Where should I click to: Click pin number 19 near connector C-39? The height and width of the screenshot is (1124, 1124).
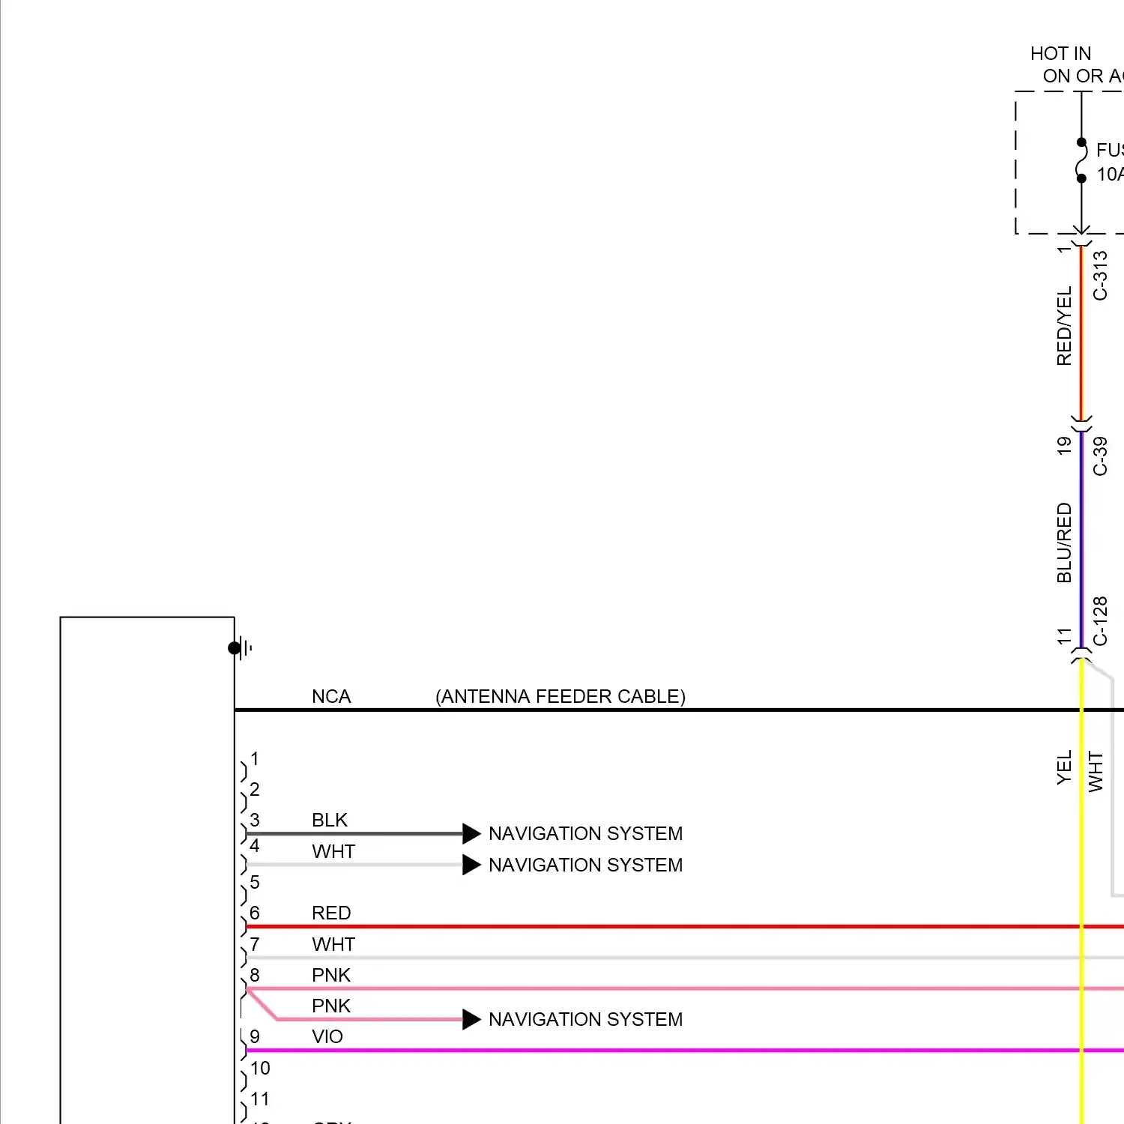tap(1064, 446)
